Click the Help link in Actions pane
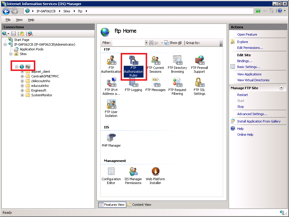Screen dimensions: 289x217 point(240,129)
